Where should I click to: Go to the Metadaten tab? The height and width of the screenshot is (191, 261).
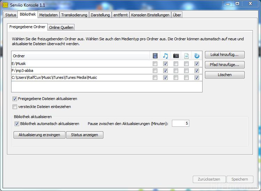[48, 15]
